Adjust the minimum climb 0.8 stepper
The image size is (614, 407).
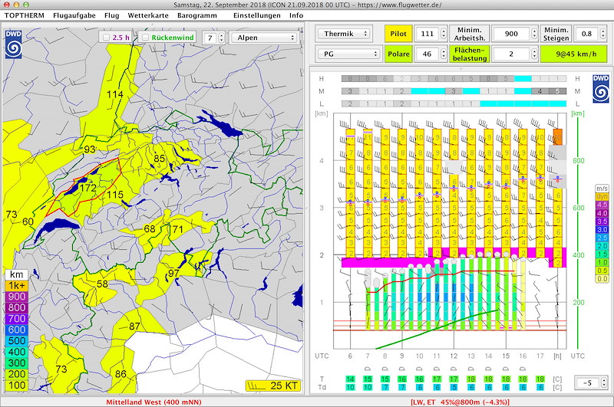603,34
